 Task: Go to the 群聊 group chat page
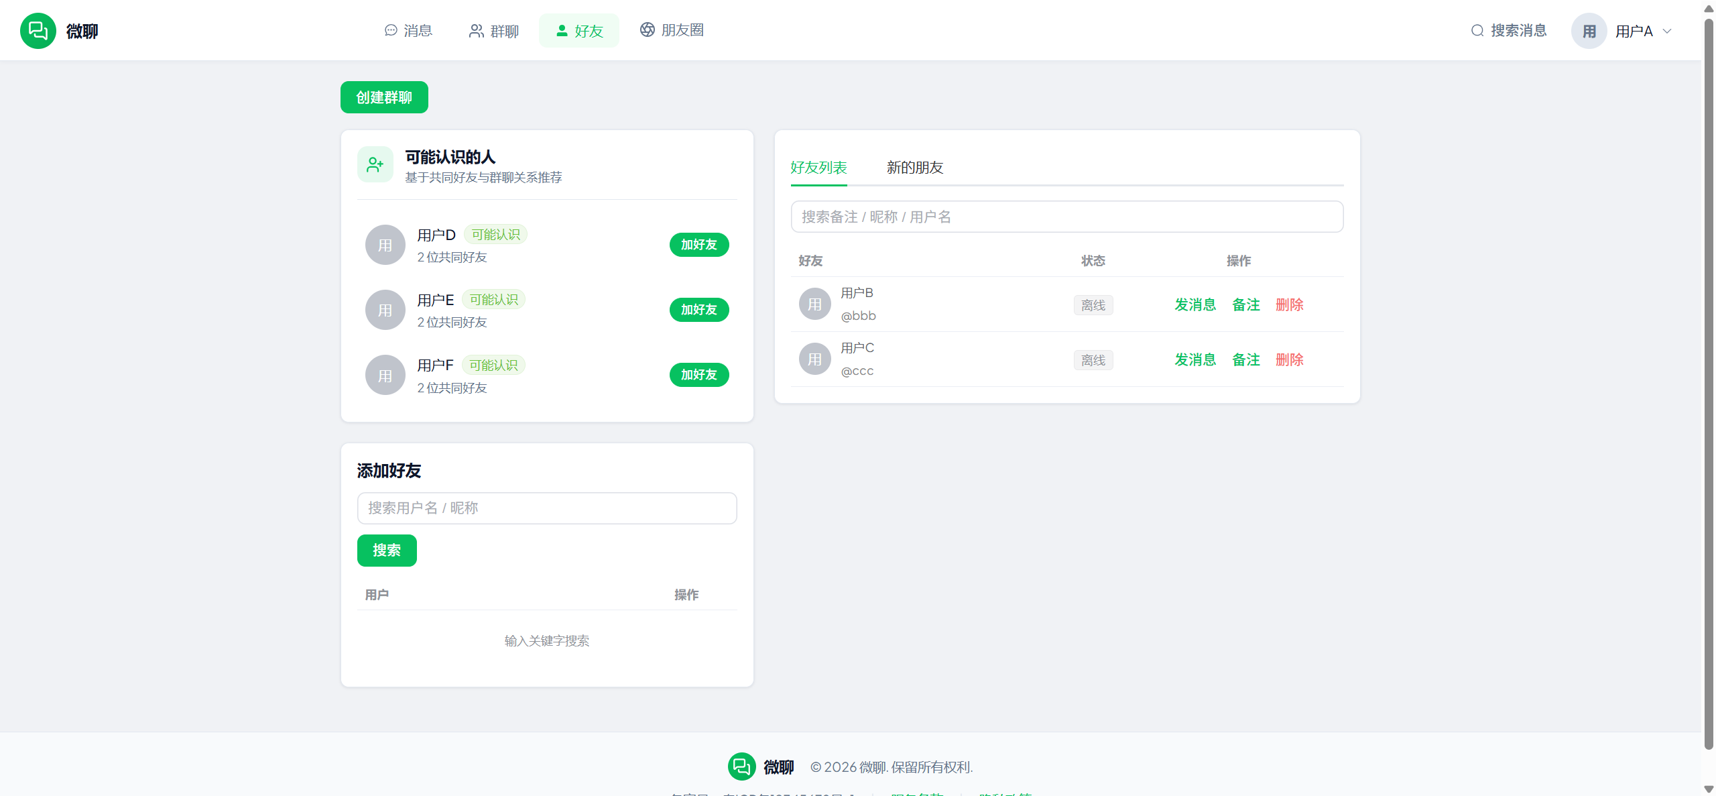tap(493, 31)
